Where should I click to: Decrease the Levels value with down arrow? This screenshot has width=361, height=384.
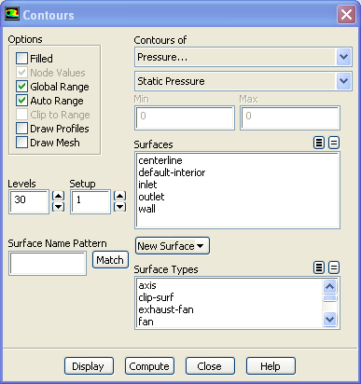[x=59, y=207]
